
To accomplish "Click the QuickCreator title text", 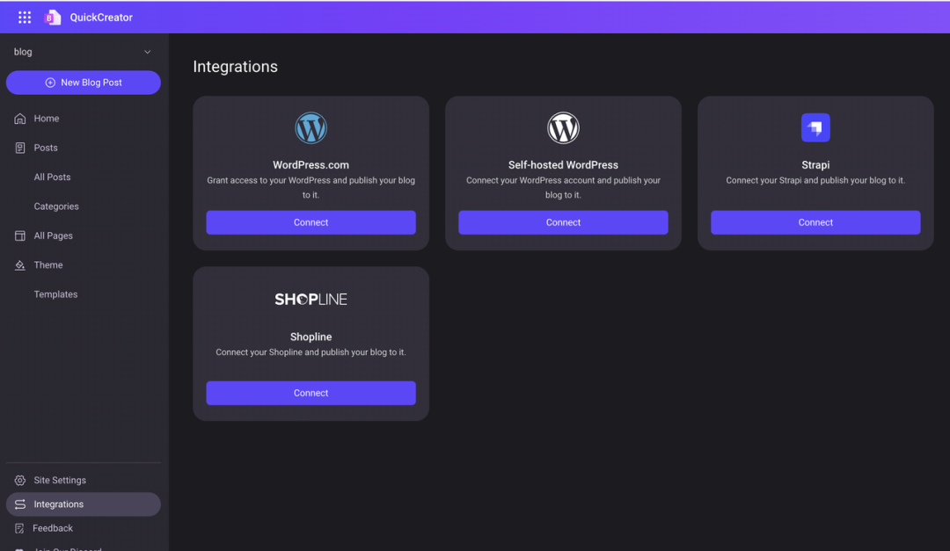I will (101, 18).
